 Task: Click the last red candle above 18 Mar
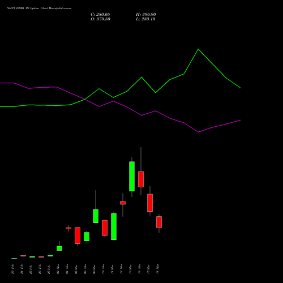(x=159, y=222)
